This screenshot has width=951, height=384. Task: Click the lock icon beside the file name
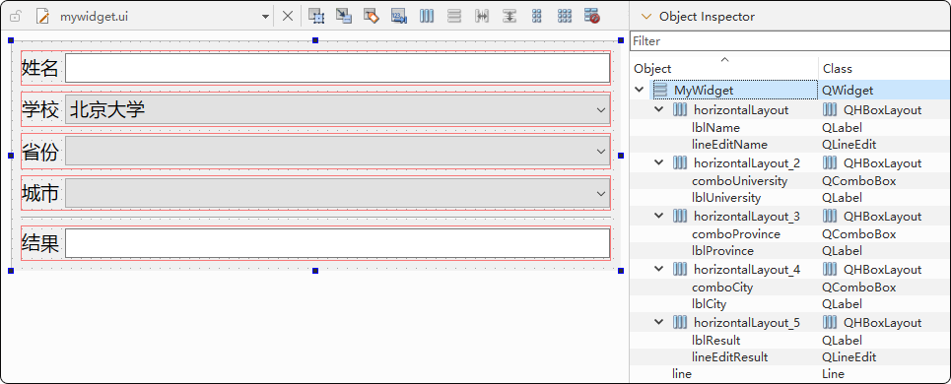pos(15,17)
